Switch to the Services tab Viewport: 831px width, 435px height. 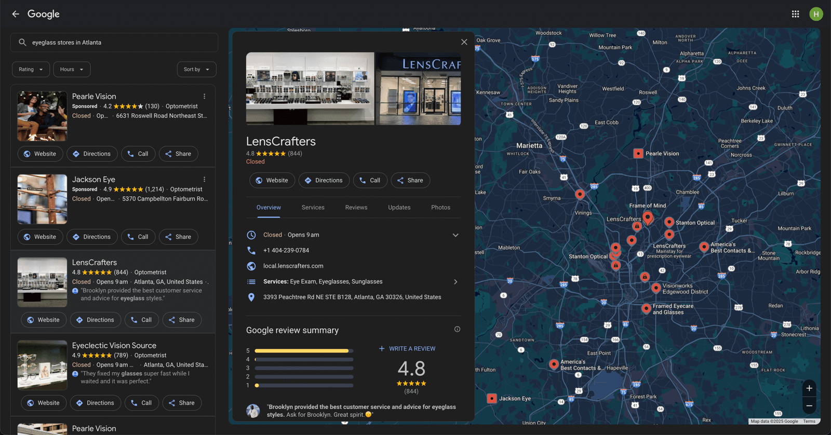pyautogui.click(x=313, y=208)
